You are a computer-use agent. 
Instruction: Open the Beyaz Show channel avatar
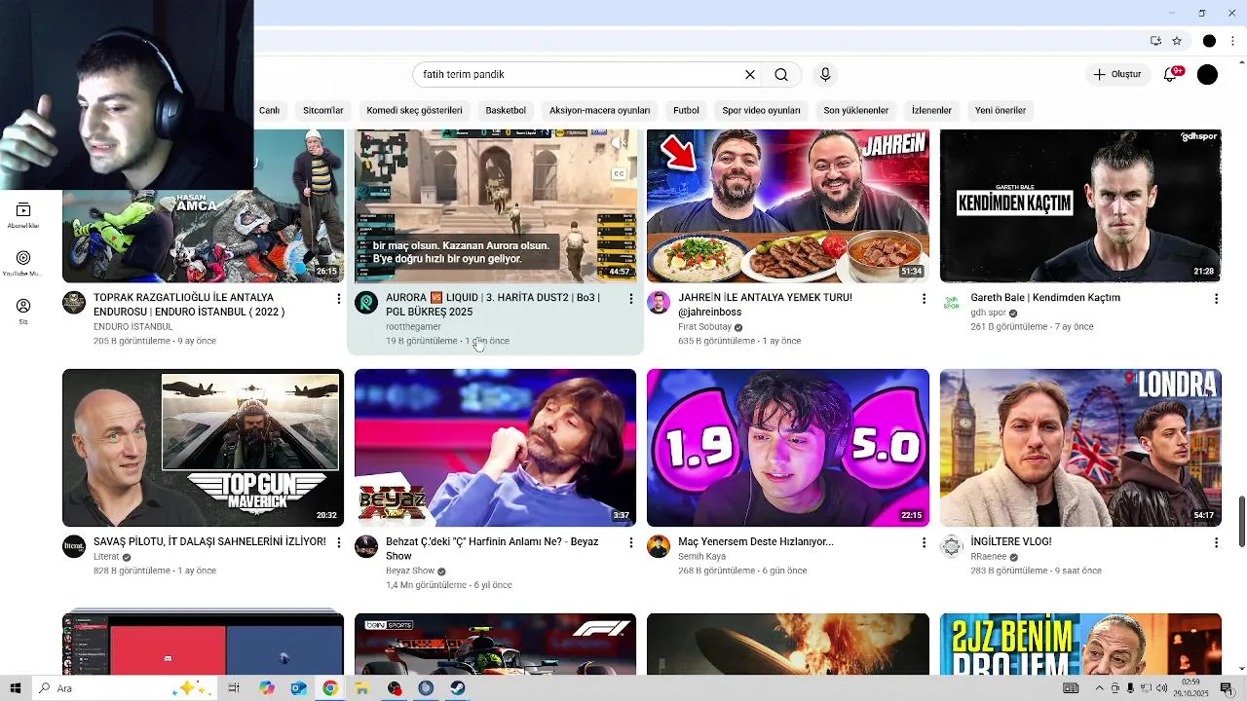point(366,546)
